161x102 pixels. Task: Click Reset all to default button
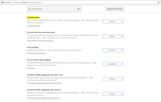click(115, 9)
